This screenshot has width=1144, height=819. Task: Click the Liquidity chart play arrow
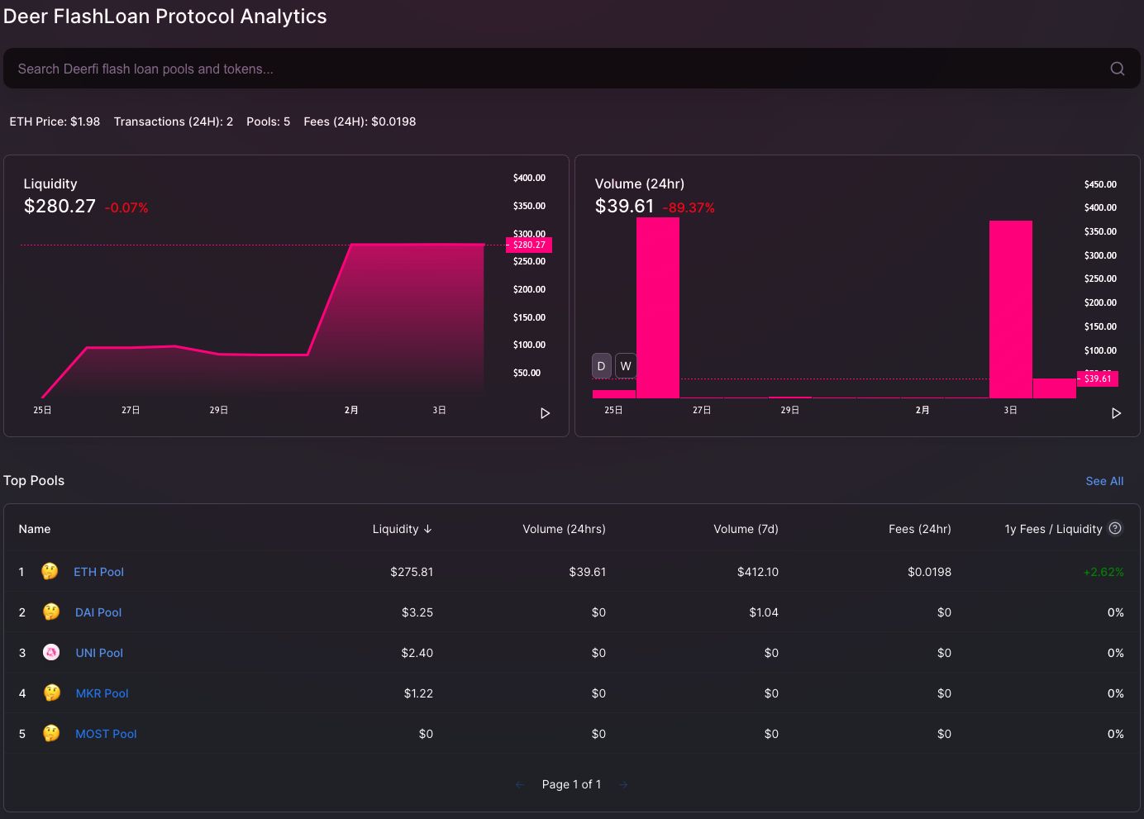545,413
